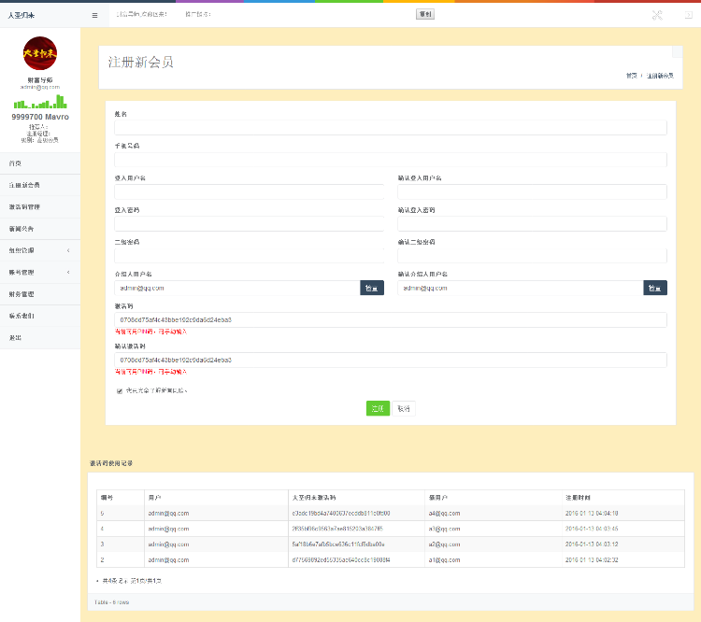The width and height of the screenshot is (701, 622).
Task: Click the round profile avatar image
Action: (39, 54)
